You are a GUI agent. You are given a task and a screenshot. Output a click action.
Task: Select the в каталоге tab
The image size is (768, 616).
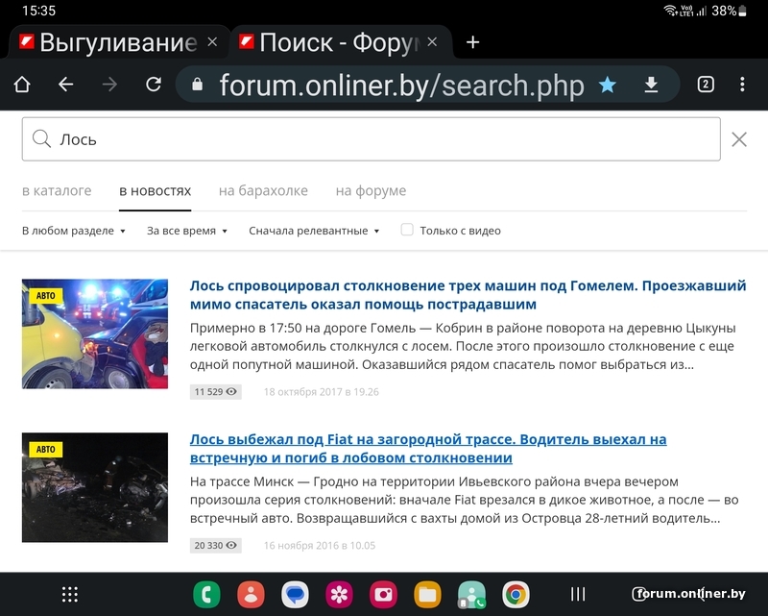click(57, 191)
